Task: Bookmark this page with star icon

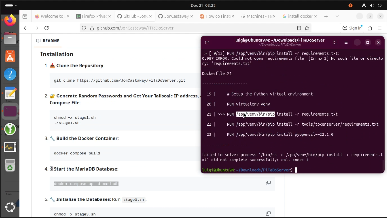Action: [x=307, y=28]
